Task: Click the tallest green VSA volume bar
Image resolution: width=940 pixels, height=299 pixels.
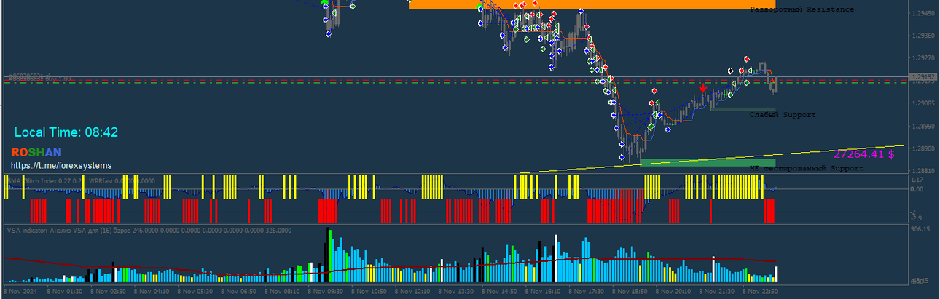Action: pos(330,255)
